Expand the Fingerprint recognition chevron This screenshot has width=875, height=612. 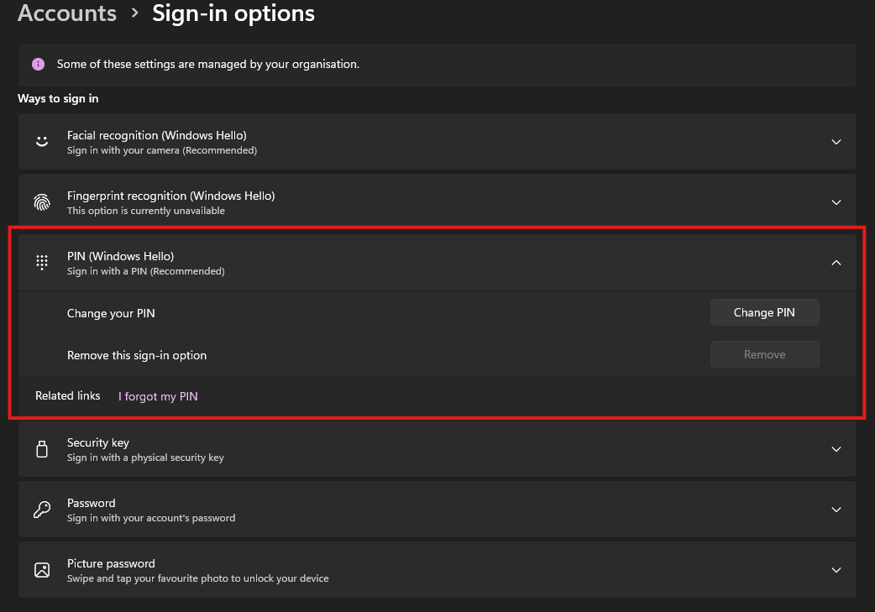point(836,202)
